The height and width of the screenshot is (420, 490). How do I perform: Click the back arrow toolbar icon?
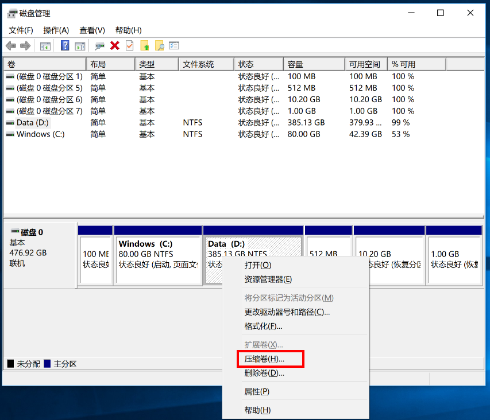[10, 46]
